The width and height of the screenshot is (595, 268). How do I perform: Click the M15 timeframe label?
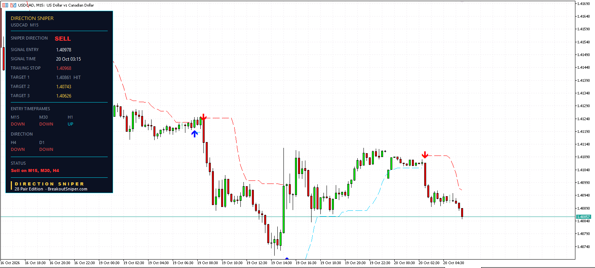[x=15, y=117]
